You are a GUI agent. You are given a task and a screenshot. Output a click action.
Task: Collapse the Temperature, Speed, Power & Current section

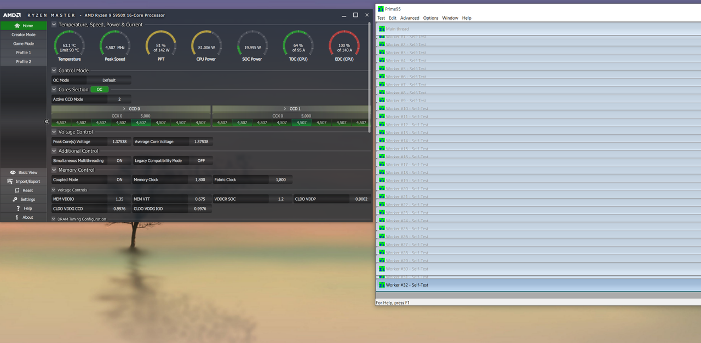(54, 25)
